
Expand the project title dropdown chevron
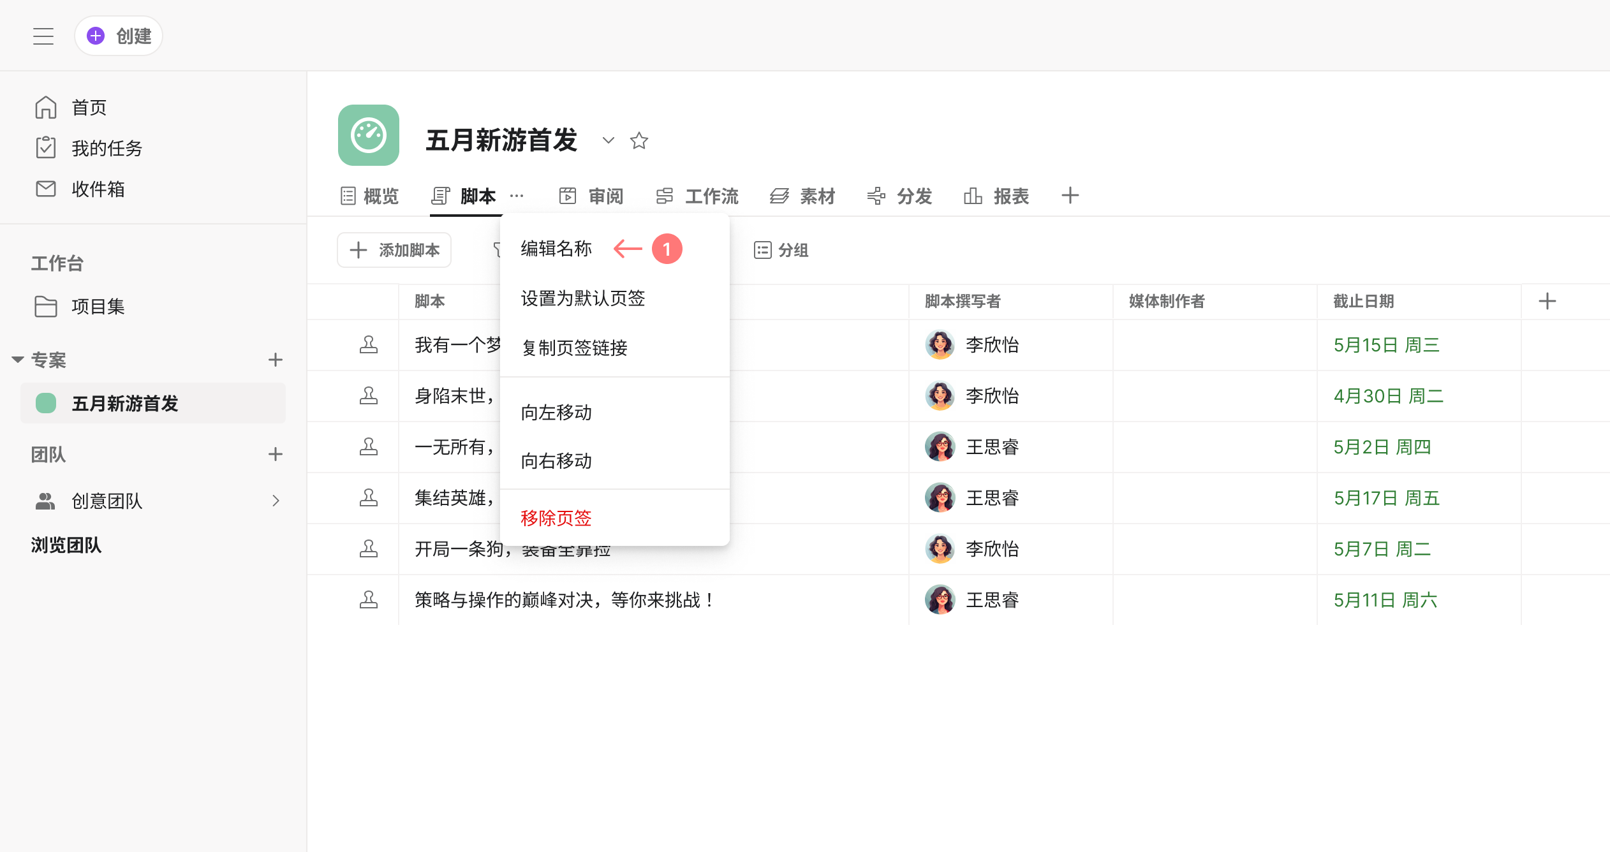click(x=608, y=140)
